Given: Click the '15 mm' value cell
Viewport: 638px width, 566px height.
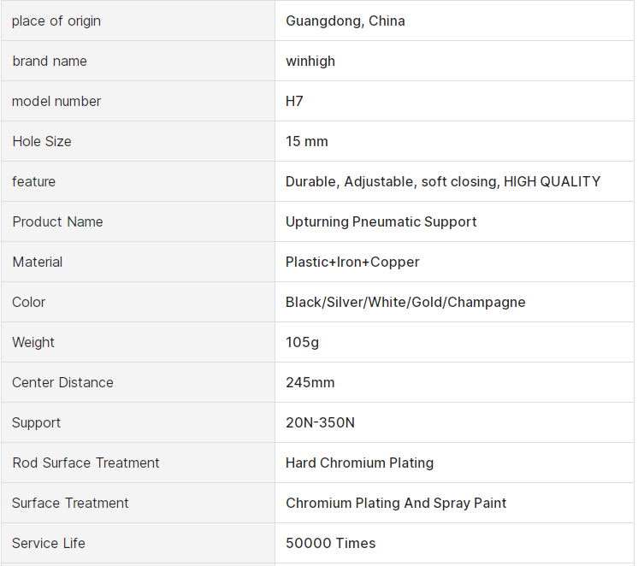Looking at the screenshot, I should 307,141.
